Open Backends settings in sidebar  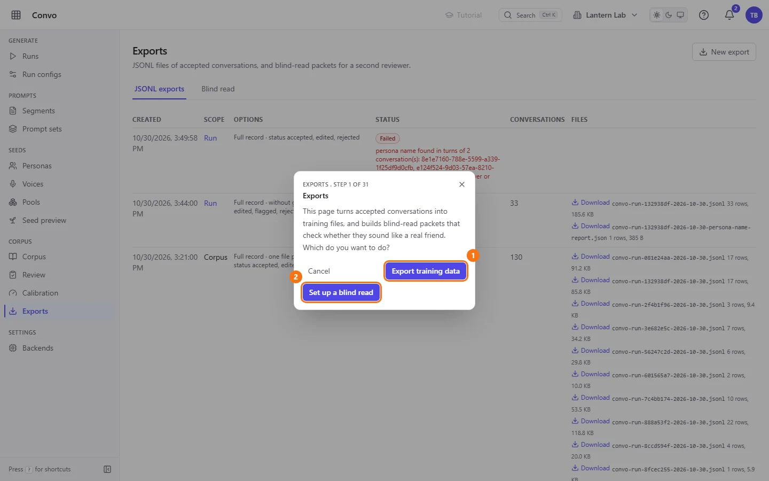click(x=59, y=348)
